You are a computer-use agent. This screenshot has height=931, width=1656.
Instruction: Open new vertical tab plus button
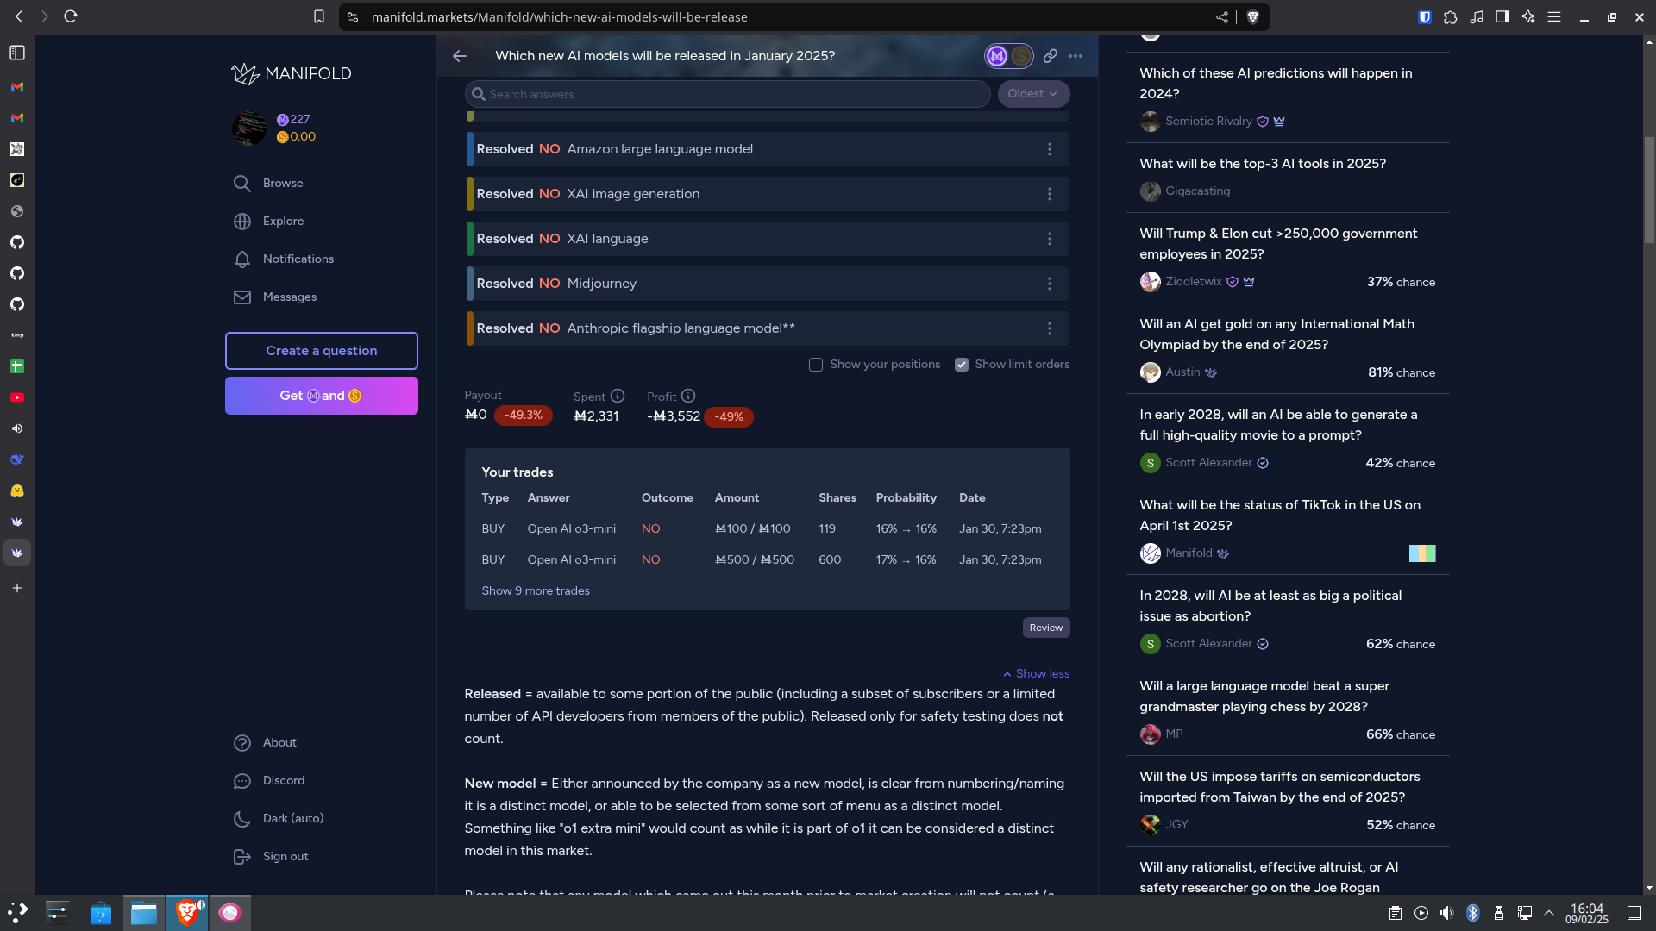coord(17,588)
